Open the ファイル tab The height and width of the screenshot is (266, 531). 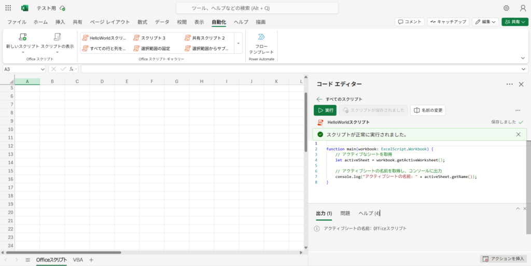pos(17,22)
